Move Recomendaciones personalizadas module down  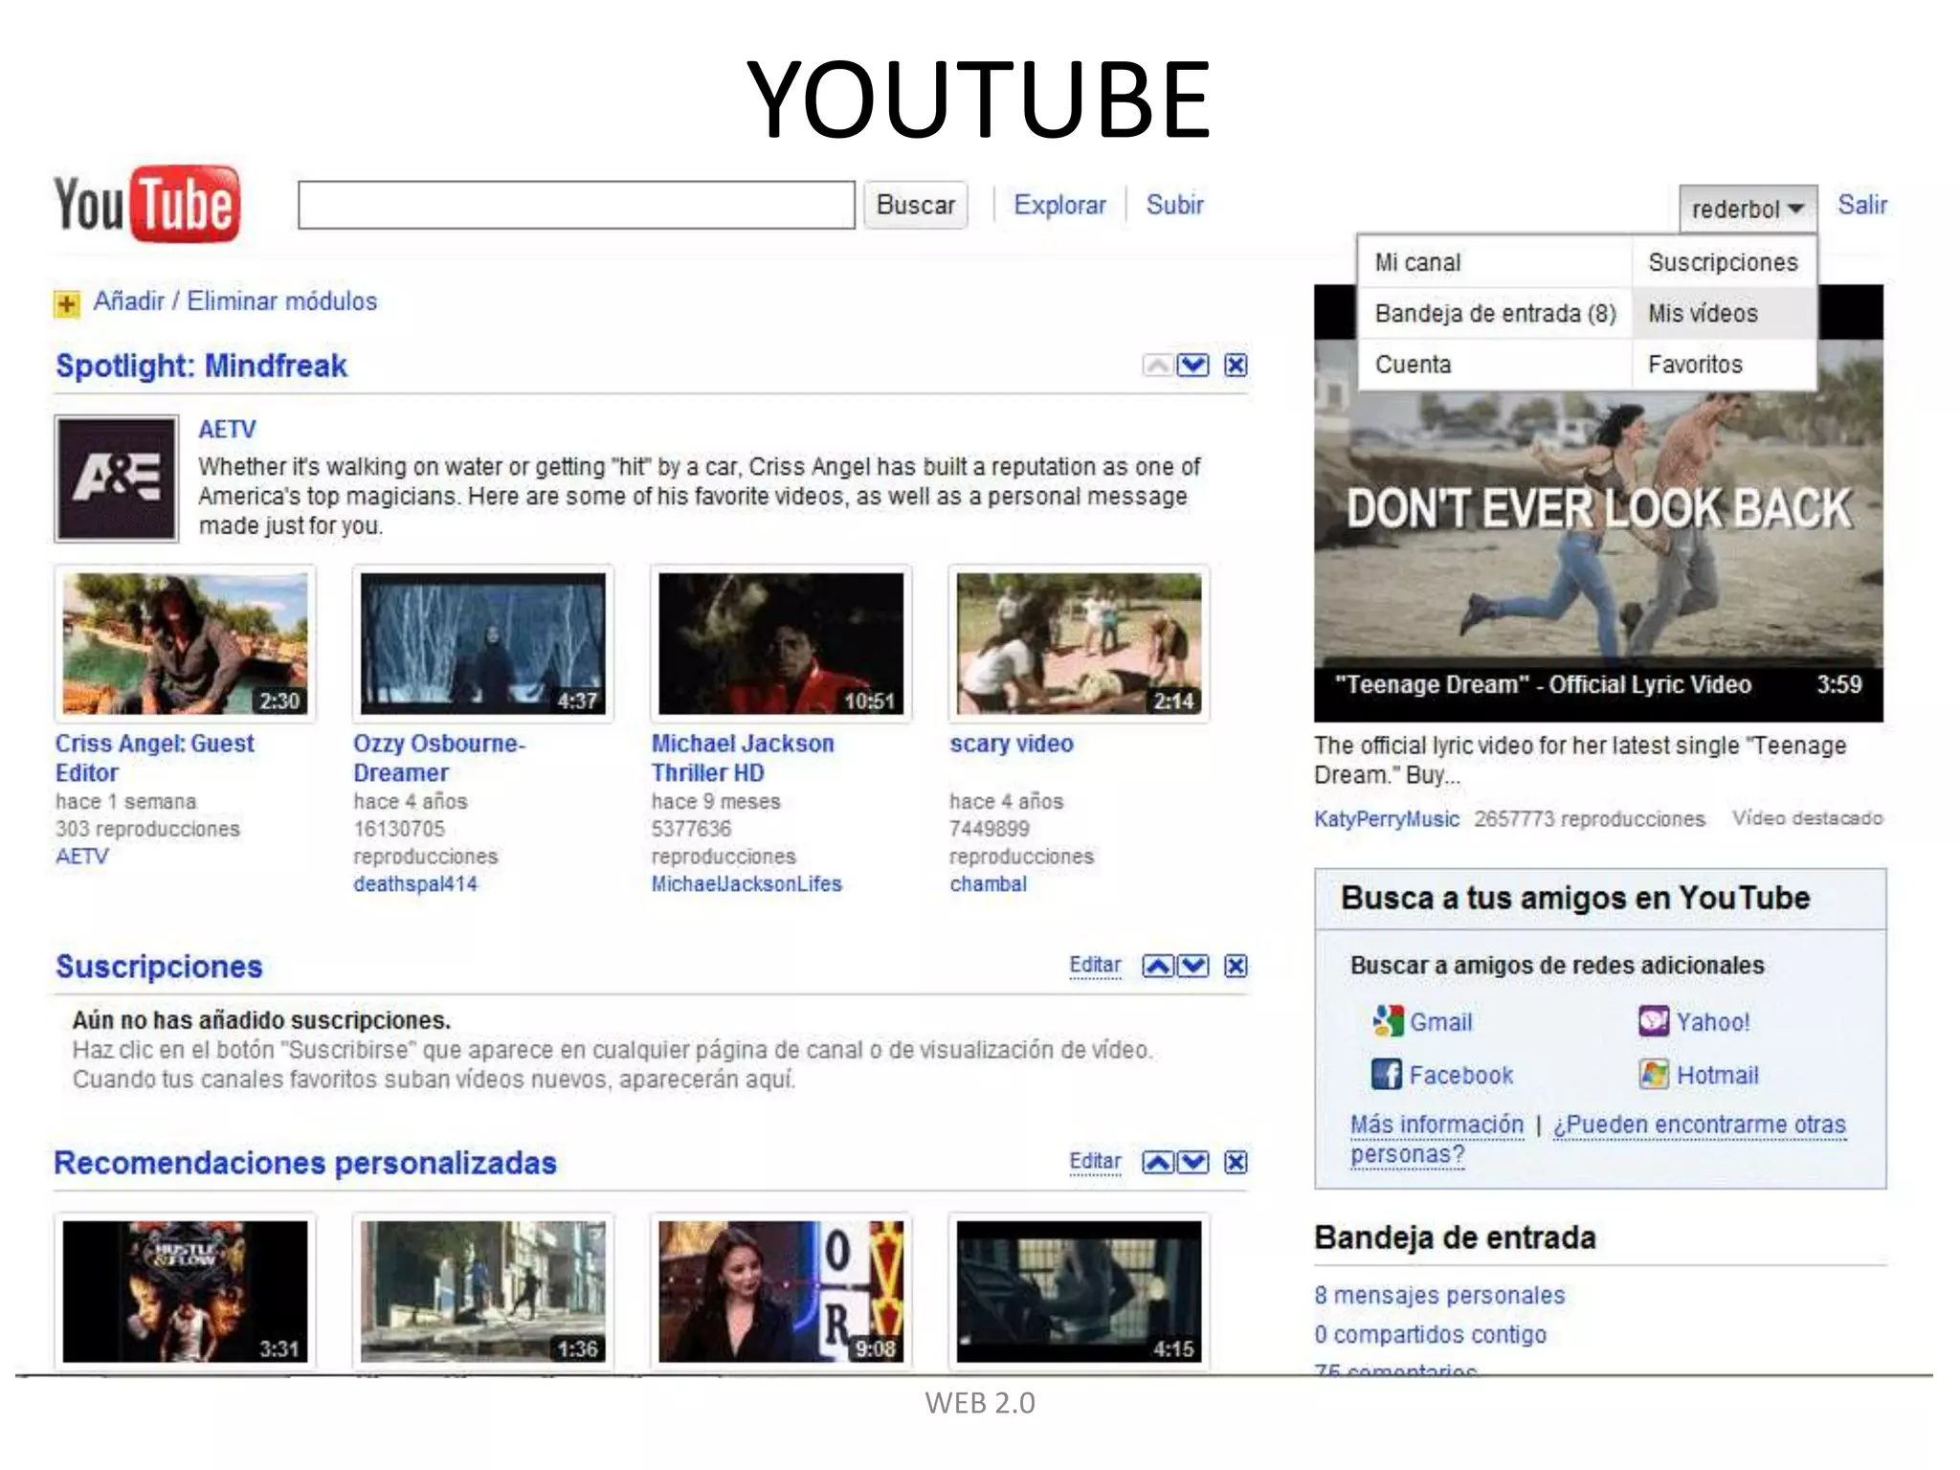[x=1192, y=1162]
